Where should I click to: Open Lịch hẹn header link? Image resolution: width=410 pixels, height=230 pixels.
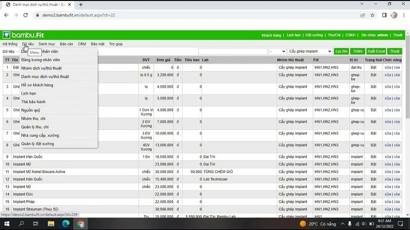(x=294, y=35)
